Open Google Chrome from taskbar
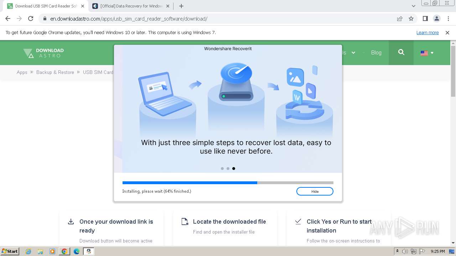This screenshot has width=456, height=256. coord(64,251)
